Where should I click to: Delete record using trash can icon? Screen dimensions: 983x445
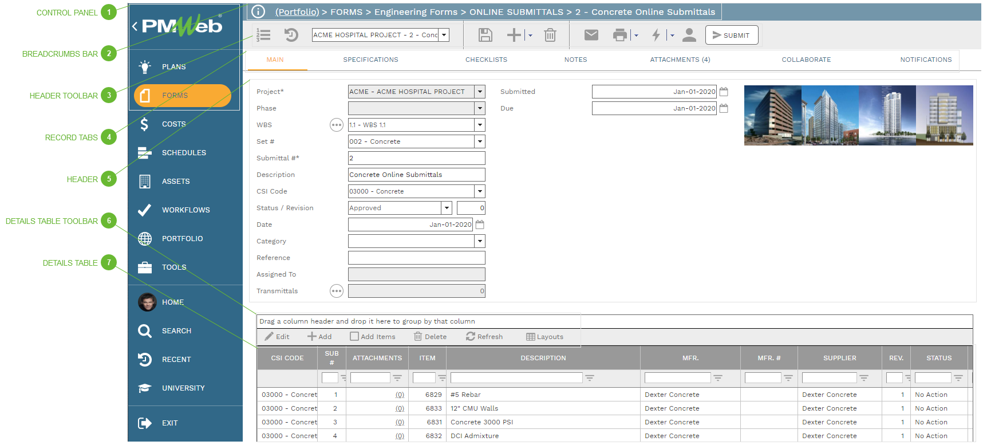tap(550, 35)
